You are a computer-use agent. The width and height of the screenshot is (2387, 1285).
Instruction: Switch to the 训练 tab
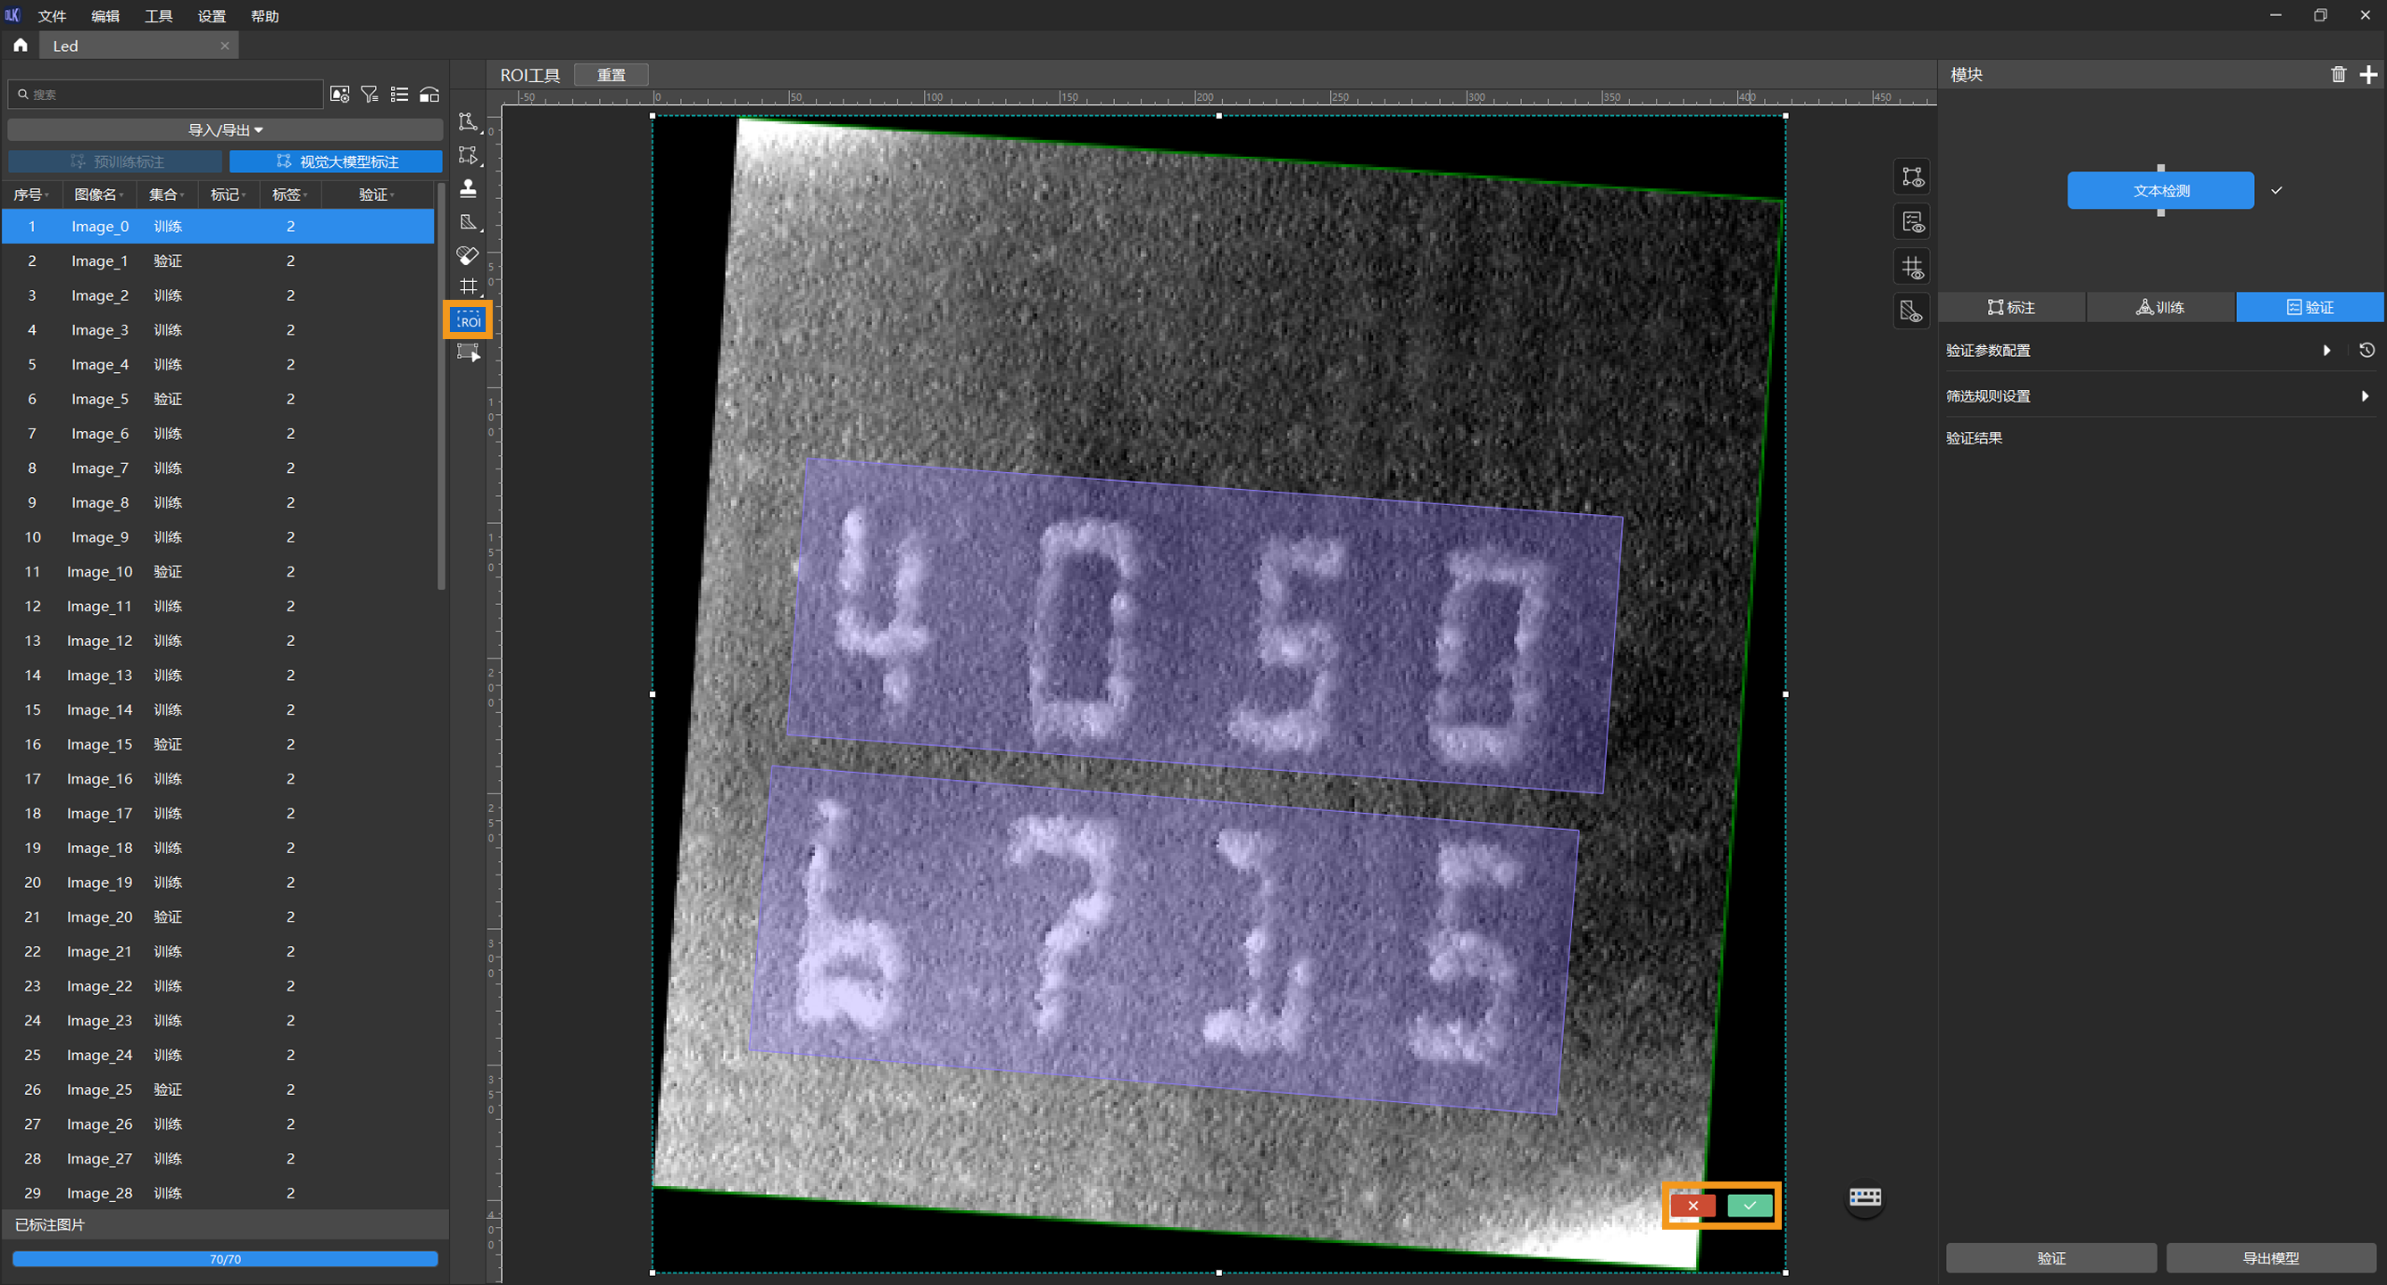pyautogui.click(x=2160, y=308)
